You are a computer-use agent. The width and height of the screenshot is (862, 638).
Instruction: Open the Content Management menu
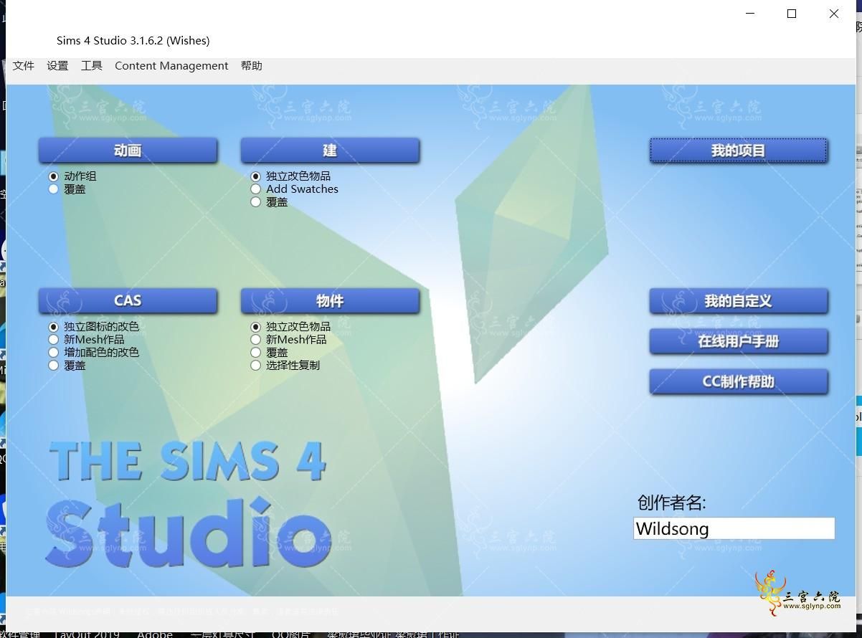tap(171, 66)
